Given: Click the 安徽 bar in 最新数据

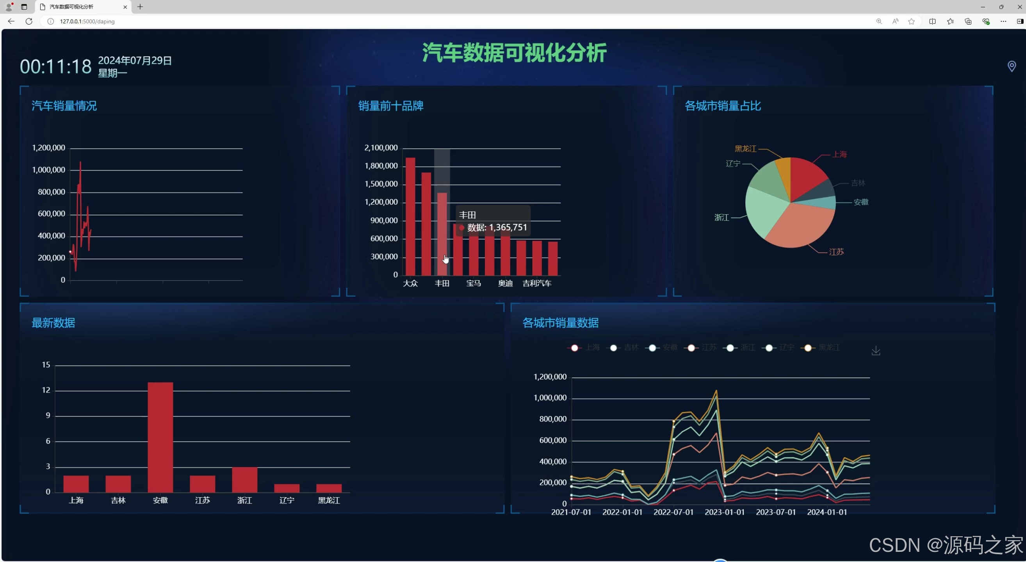Looking at the screenshot, I should pyautogui.click(x=160, y=437).
